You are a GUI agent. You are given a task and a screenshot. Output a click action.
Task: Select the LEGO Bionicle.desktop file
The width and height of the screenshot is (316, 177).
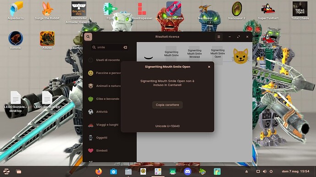(x=16, y=102)
